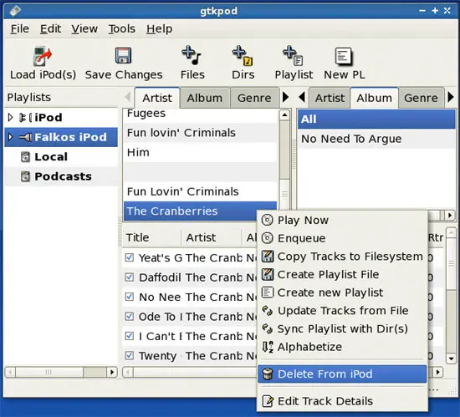
Task: Expand the Falkos iPod tree node
Action: [10, 137]
